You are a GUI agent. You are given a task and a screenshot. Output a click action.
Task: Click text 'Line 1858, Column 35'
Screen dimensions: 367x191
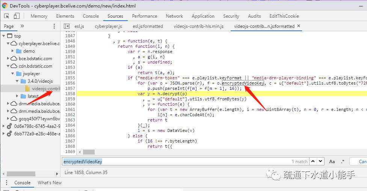tap(86, 173)
